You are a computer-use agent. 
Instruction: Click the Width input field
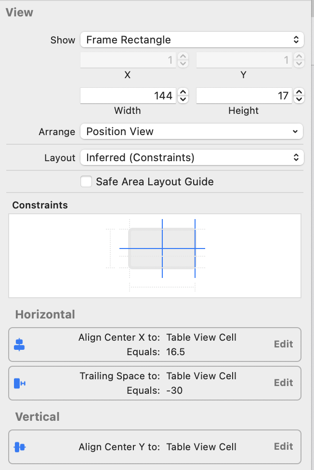point(128,96)
